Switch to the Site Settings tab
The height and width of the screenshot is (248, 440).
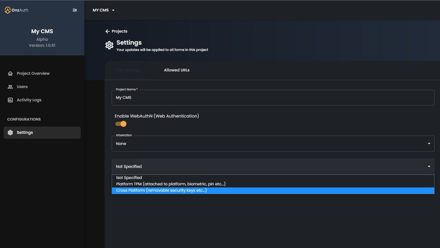coord(129,70)
